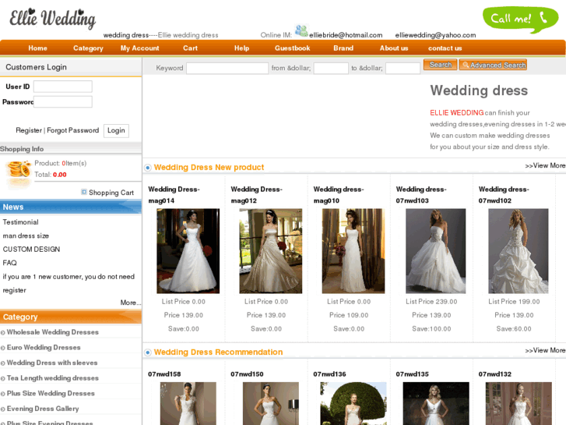Click the Wedding dress-mag010 title link
Viewport: 566px width, 425px height.
coord(339,195)
